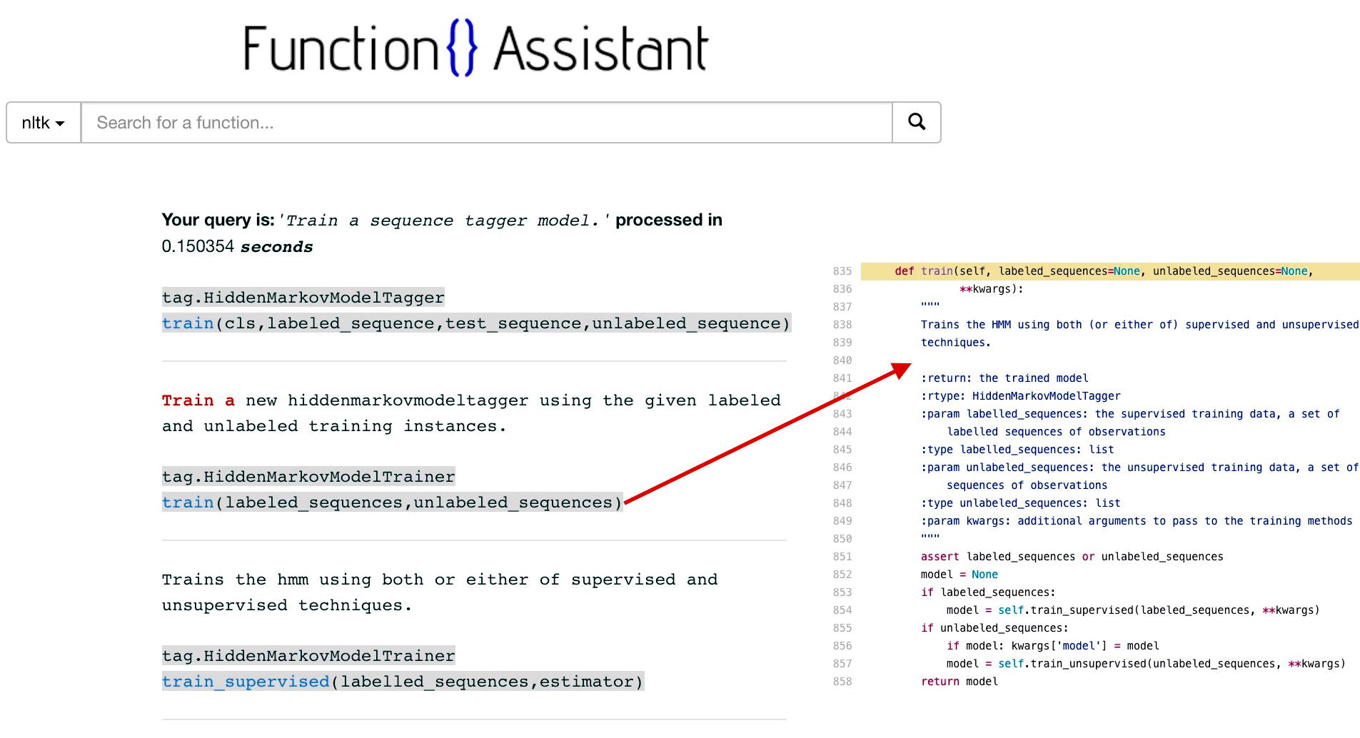1360x738 pixels.
Task: Click the ':type unlabeled_sequences: list' line
Action: click(1021, 503)
